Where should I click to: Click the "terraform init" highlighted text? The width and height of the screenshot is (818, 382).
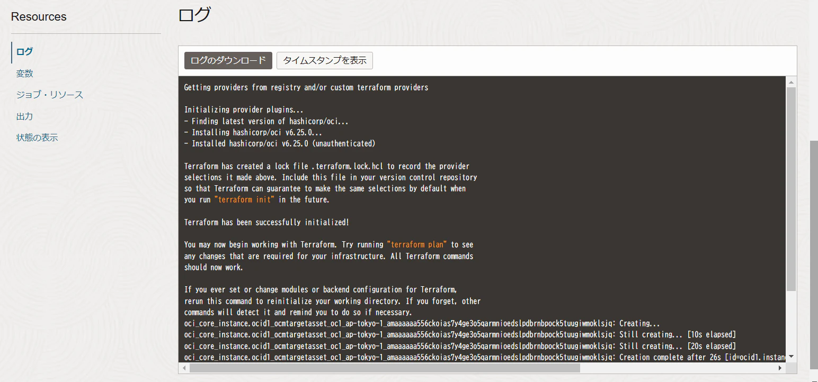click(244, 200)
